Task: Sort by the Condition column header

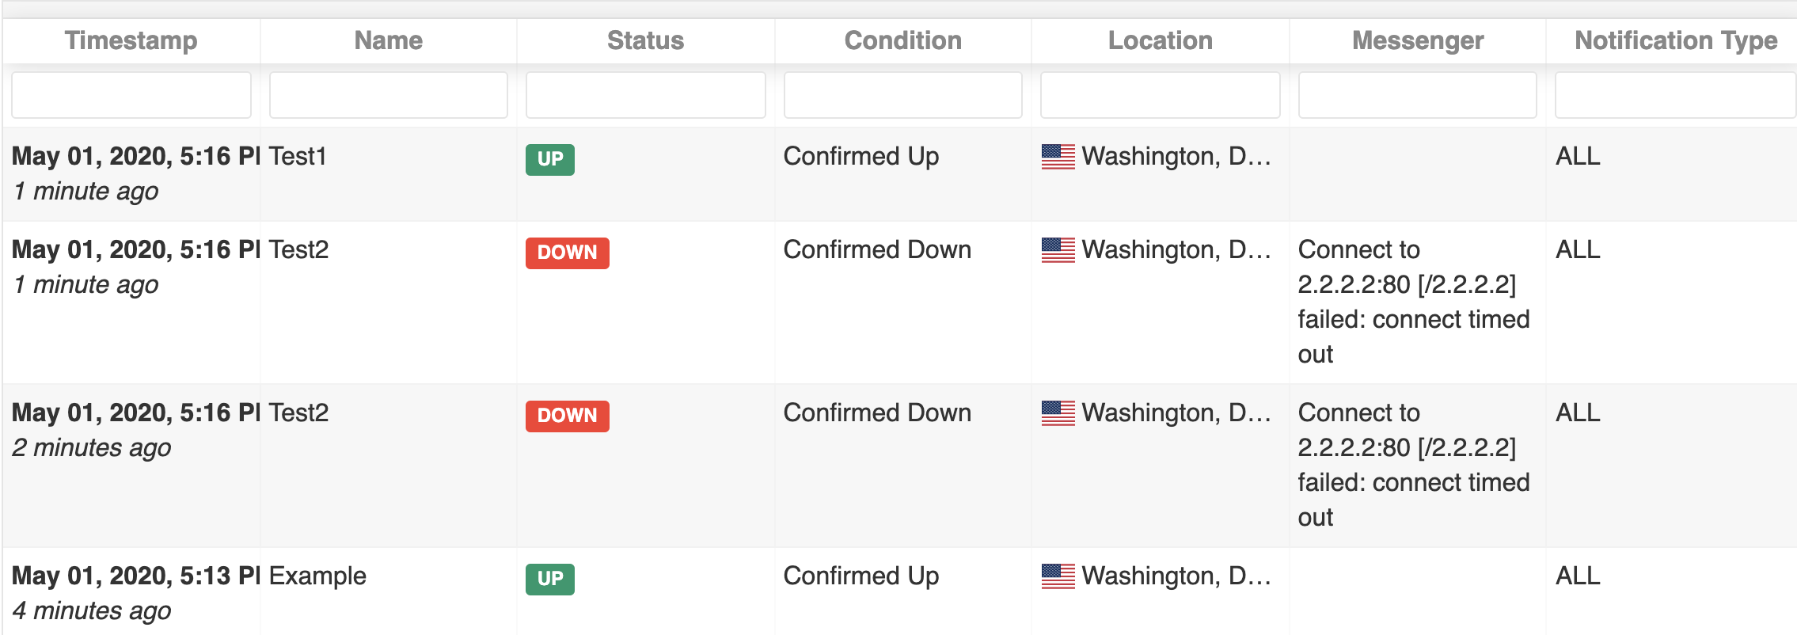Action: (903, 40)
